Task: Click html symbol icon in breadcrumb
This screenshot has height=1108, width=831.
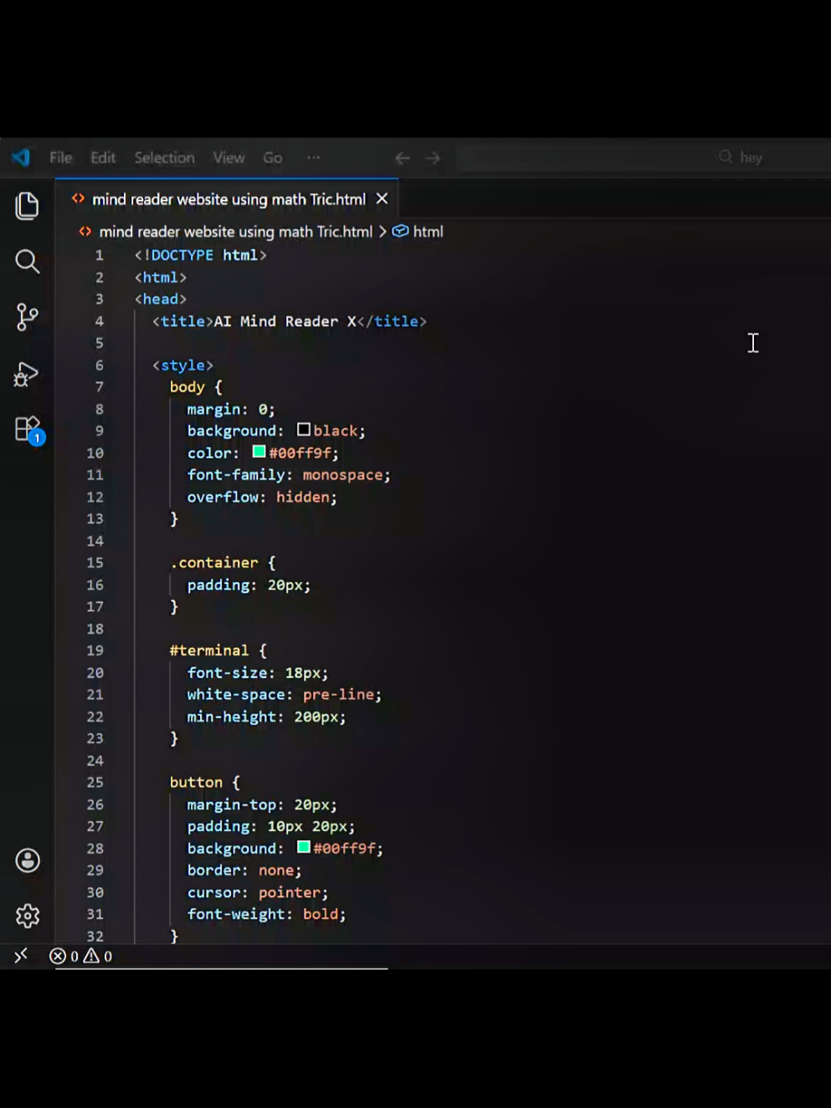Action: tap(401, 231)
